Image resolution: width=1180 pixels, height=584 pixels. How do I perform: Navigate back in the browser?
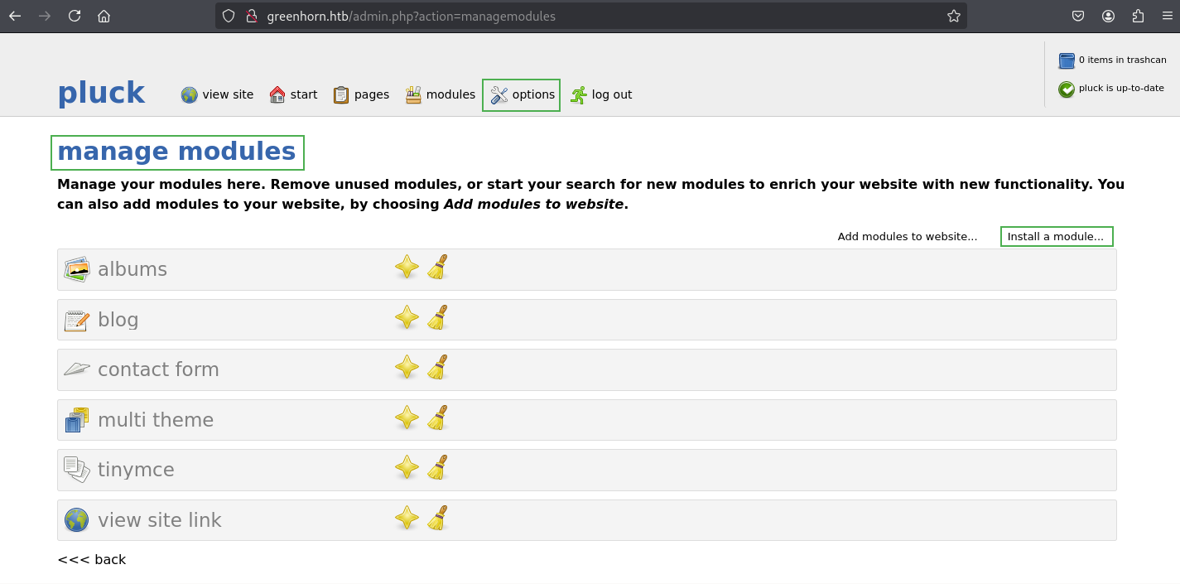click(x=15, y=16)
